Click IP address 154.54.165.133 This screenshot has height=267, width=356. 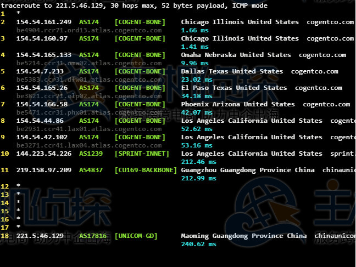[x=44, y=55]
